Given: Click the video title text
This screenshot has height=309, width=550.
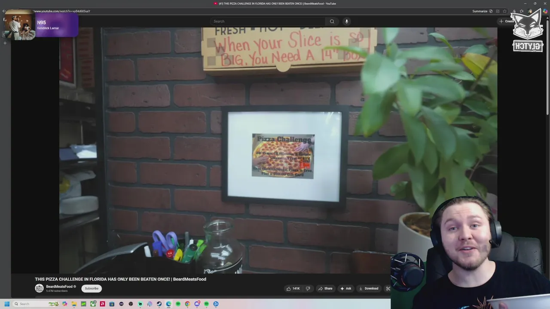Looking at the screenshot, I should point(120,279).
